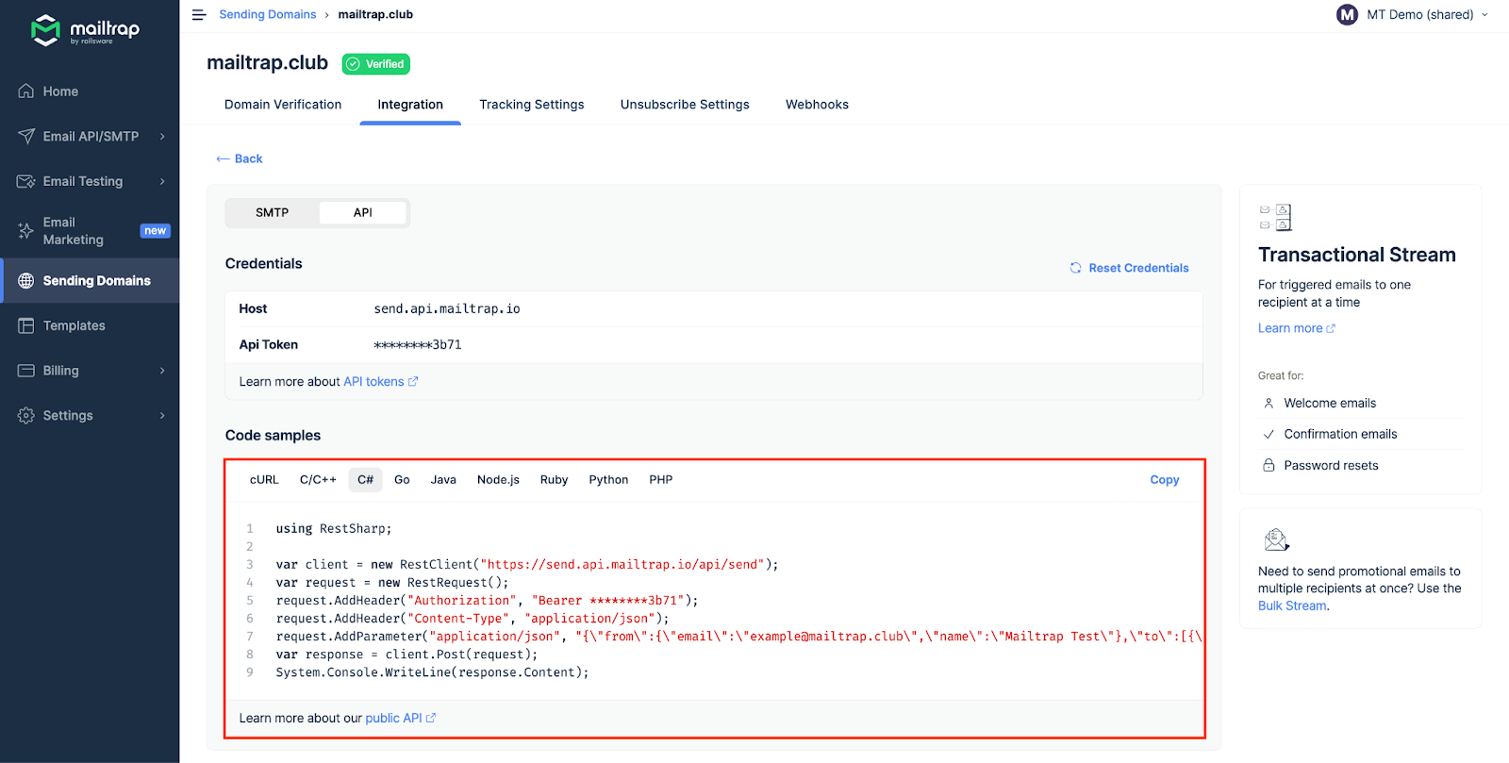Copy the code sample
This screenshot has height=763, width=1509.
[1164, 480]
